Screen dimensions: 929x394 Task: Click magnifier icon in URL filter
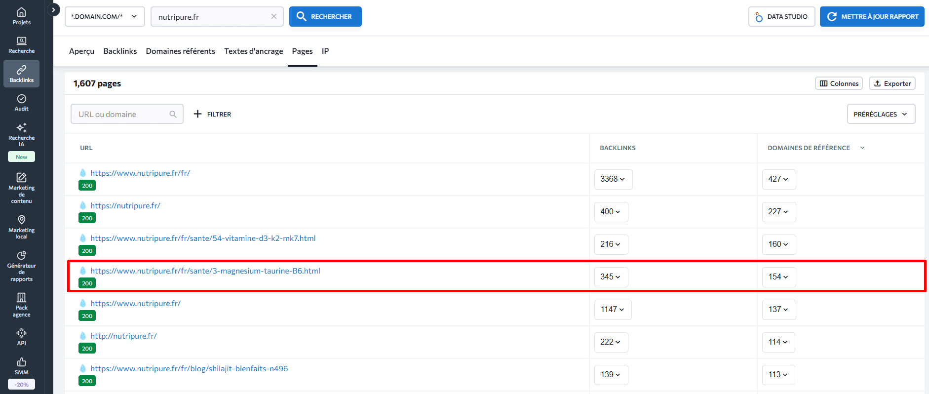click(173, 114)
